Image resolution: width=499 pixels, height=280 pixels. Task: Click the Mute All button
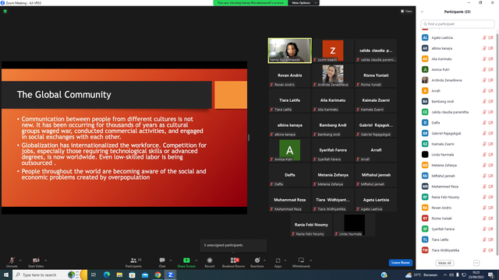click(444, 263)
